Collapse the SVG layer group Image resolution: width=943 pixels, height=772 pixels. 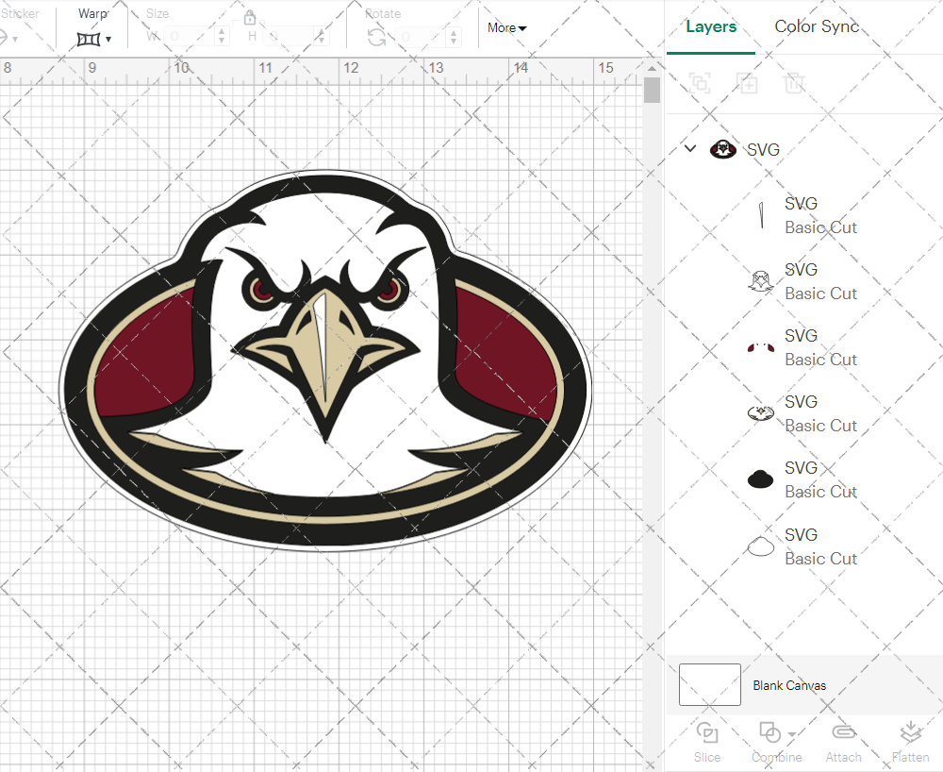tap(689, 148)
